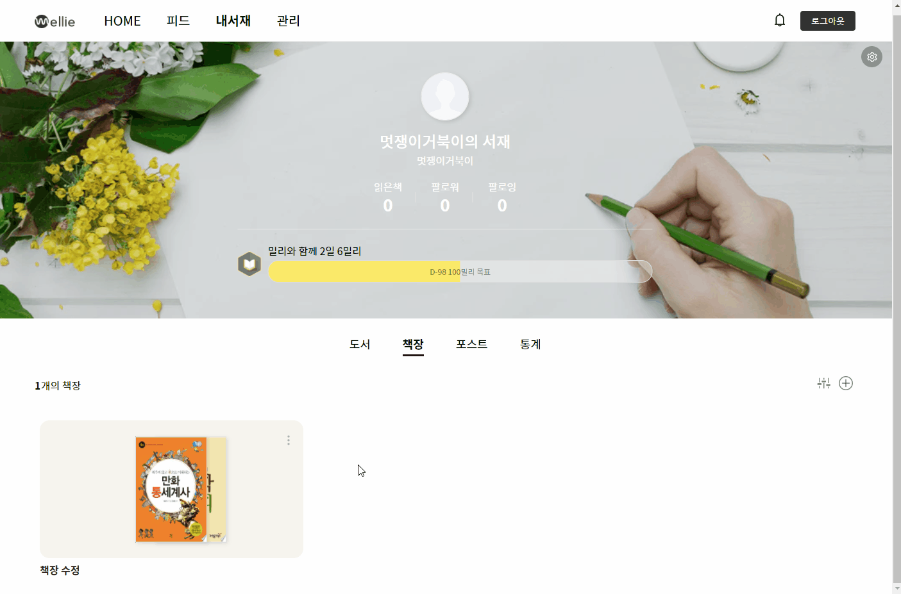Switch to the 도서 tab
This screenshot has height=594, width=901.
click(360, 344)
